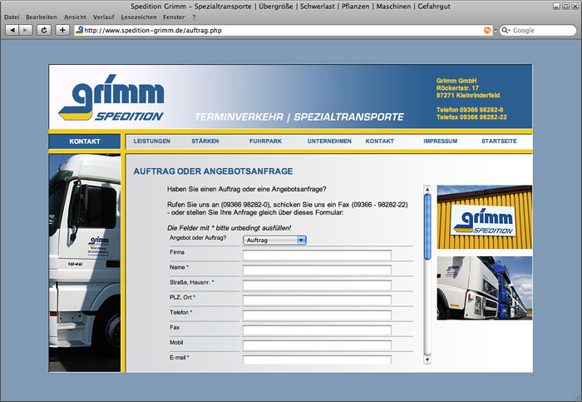Click the blue scrollbar thumb of the form
Screen dimensions: 582x402
(427, 226)
